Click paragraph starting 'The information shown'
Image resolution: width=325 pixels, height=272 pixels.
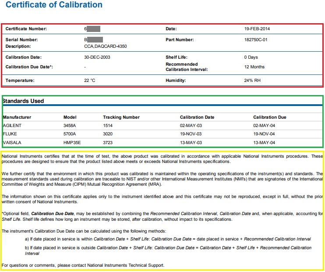(x=162, y=199)
